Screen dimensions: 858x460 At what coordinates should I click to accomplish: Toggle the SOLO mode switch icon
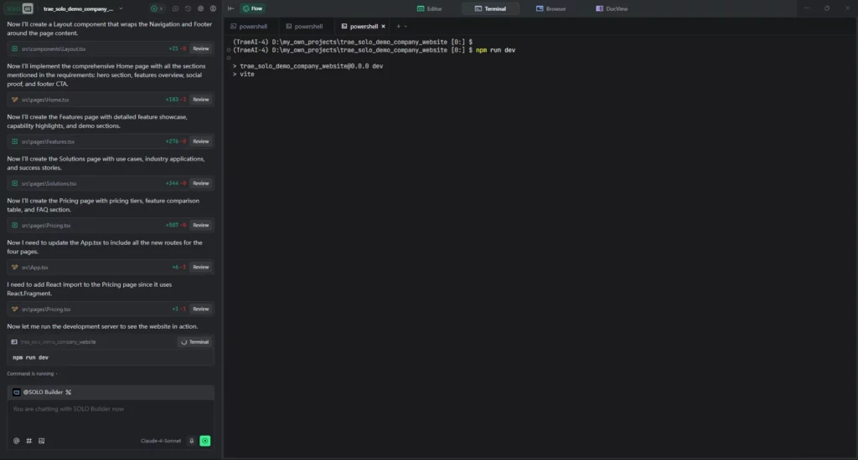[x=28, y=8]
